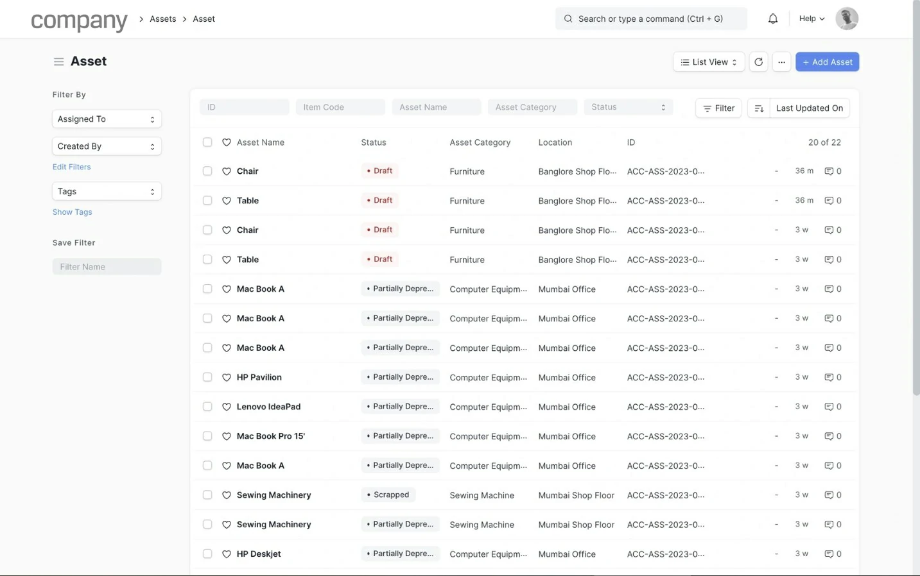Click the notifications bell icon
The height and width of the screenshot is (576, 920).
point(773,19)
